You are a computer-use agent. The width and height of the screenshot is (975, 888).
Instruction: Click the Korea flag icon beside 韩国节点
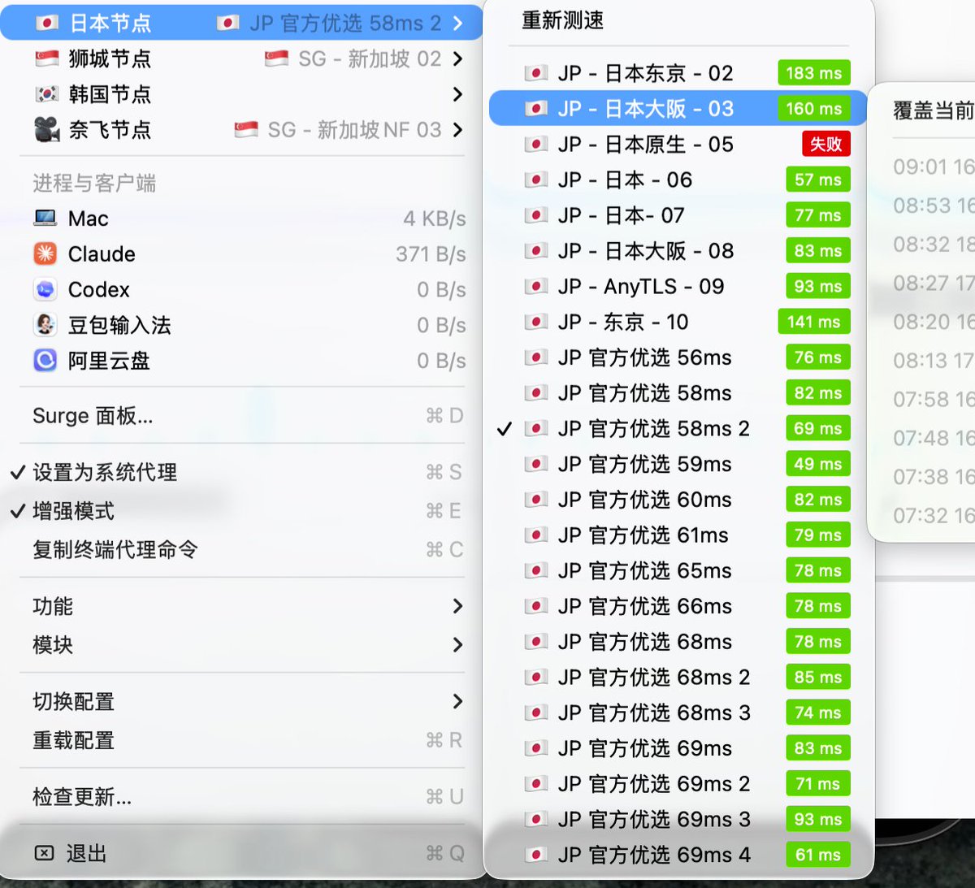click(46, 94)
